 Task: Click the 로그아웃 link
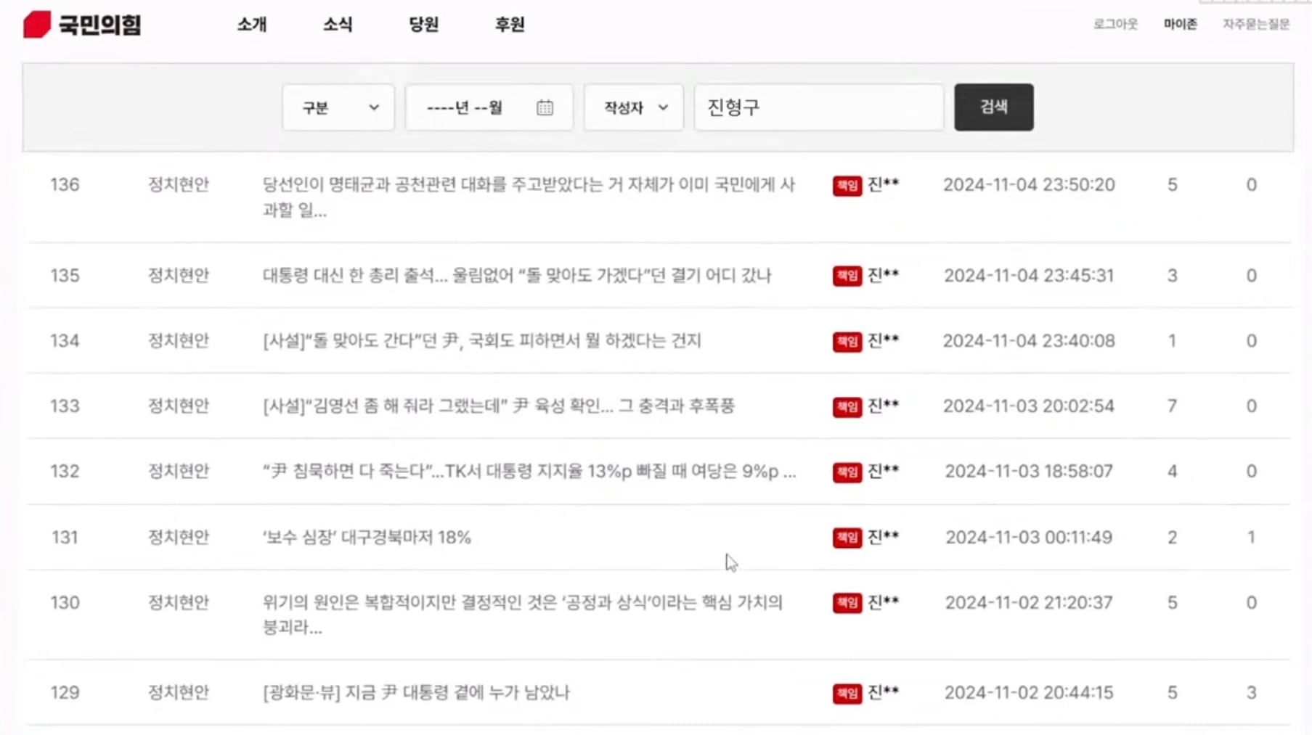pyautogui.click(x=1116, y=24)
